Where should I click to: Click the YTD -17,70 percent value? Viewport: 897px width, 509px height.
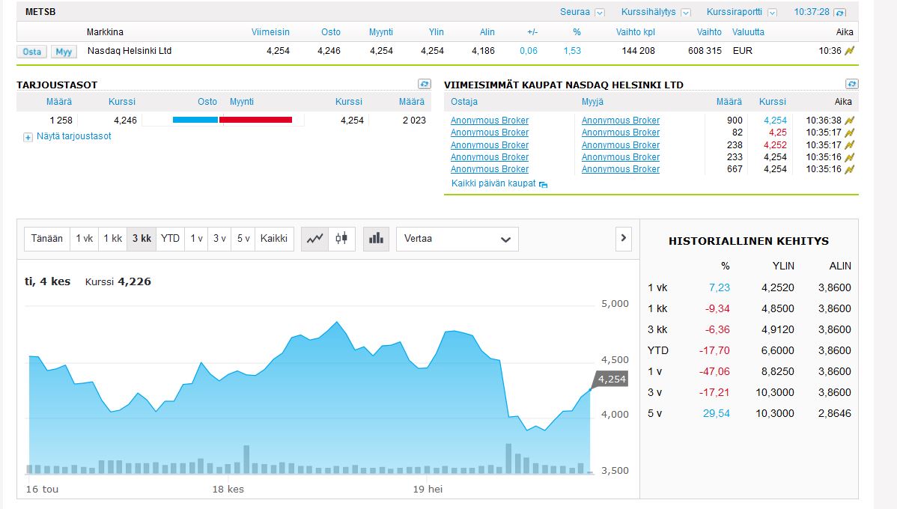(714, 350)
